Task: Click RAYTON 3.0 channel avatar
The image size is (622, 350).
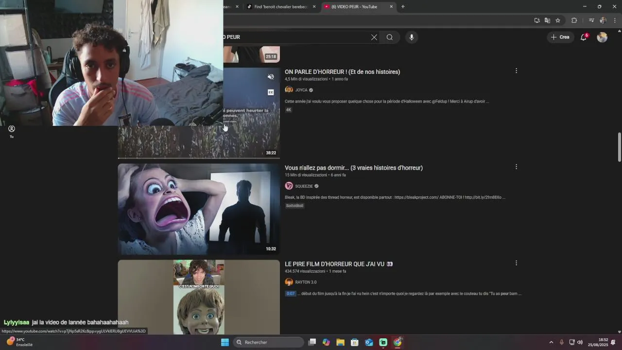Action: (289, 282)
